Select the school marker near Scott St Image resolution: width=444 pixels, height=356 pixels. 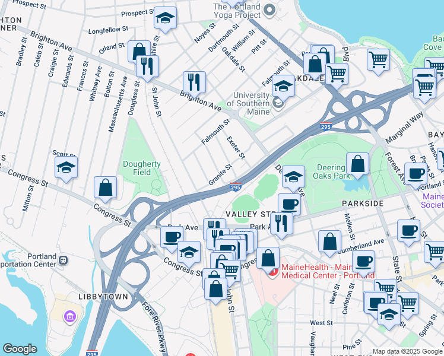(66, 168)
